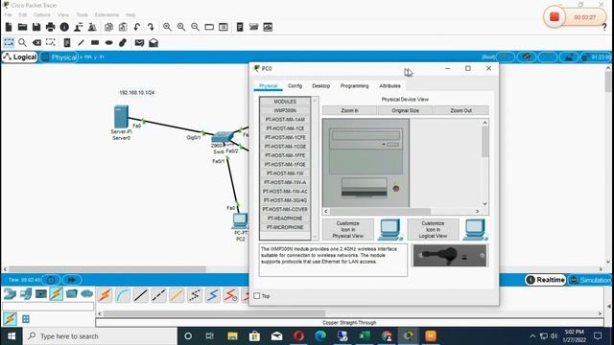Choose the copper straight-through black cable
The image size is (614, 345).
pyautogui.click(x=141, y=295)
